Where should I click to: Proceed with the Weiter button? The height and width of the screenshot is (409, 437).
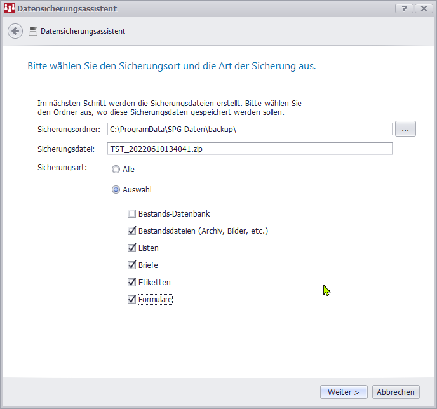pos(344,392)
